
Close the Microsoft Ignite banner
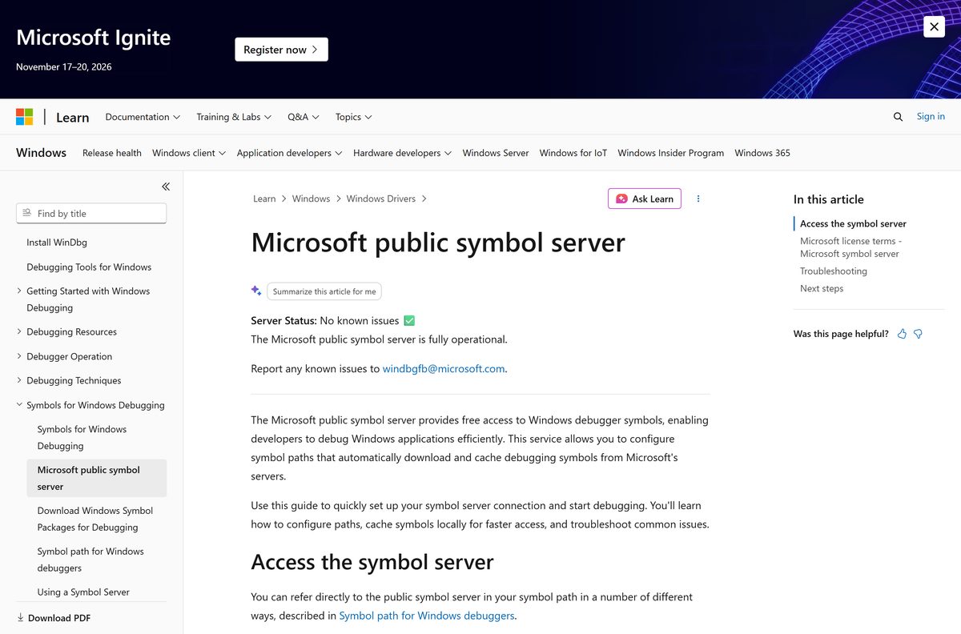tap(934, 26)
